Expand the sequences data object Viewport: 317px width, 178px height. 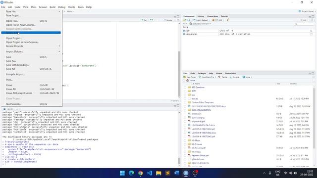point(184,34)
